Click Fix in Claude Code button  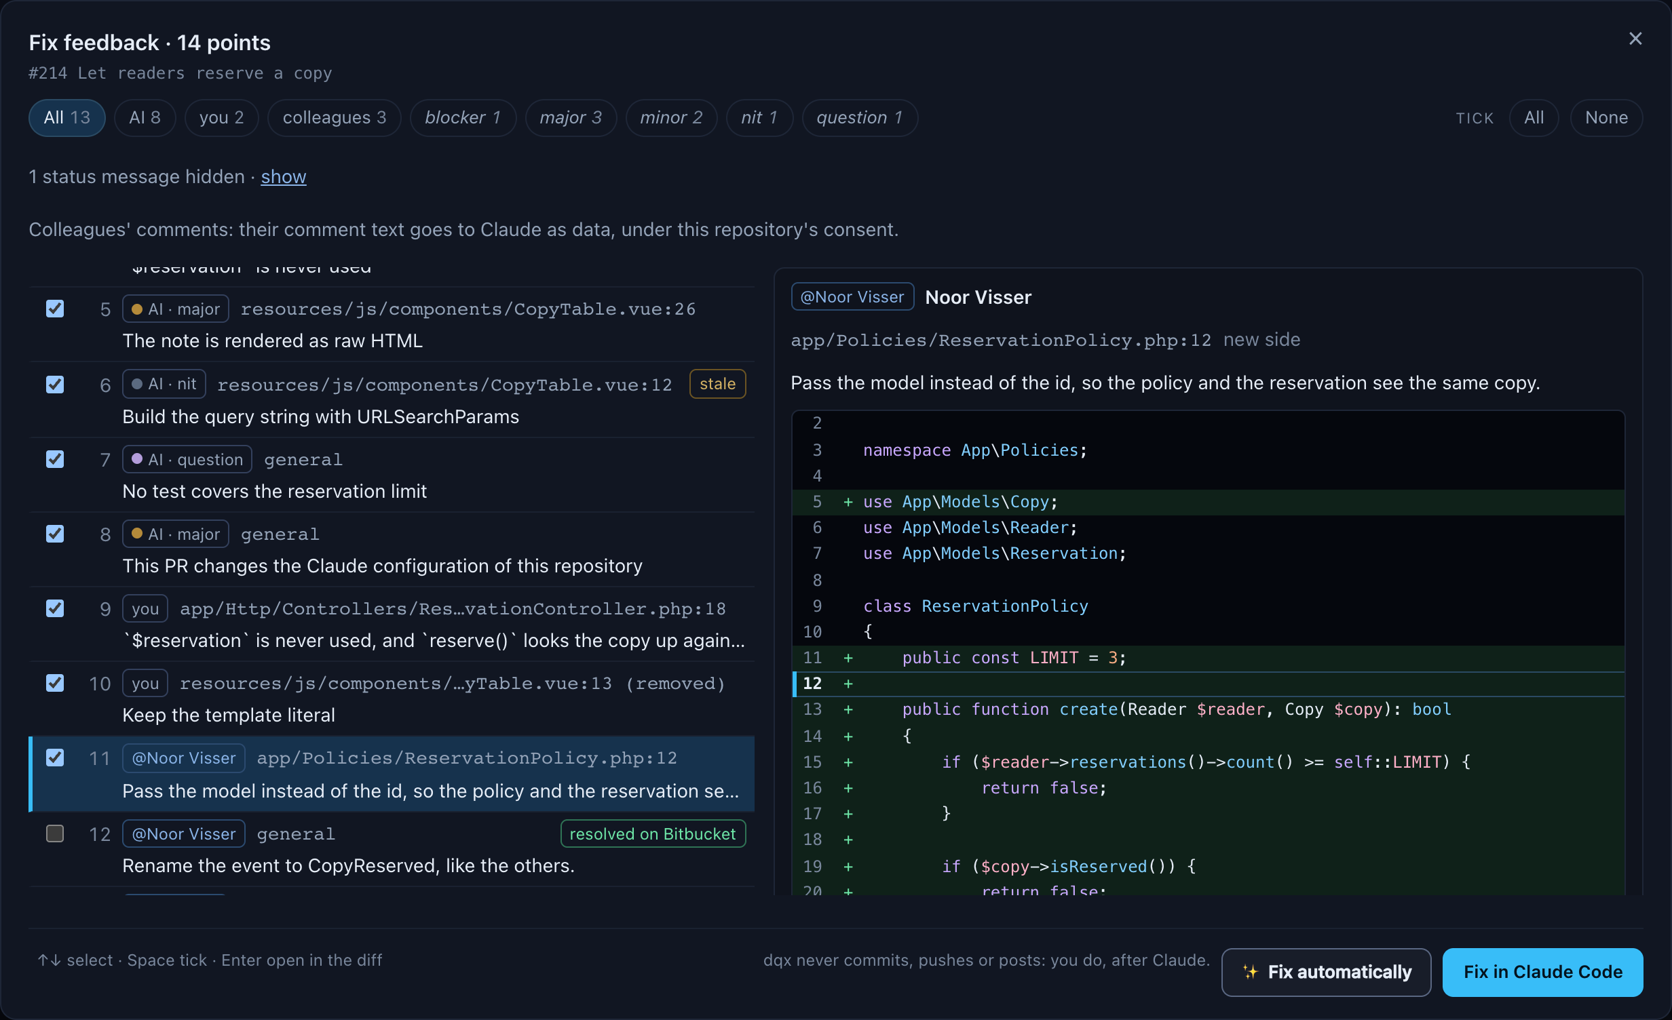(1542, 972)
